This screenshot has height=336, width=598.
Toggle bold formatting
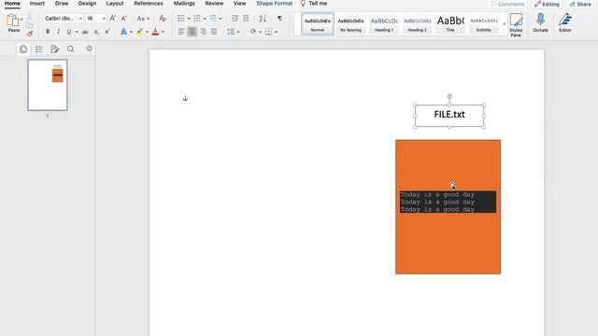coord(48,32)
